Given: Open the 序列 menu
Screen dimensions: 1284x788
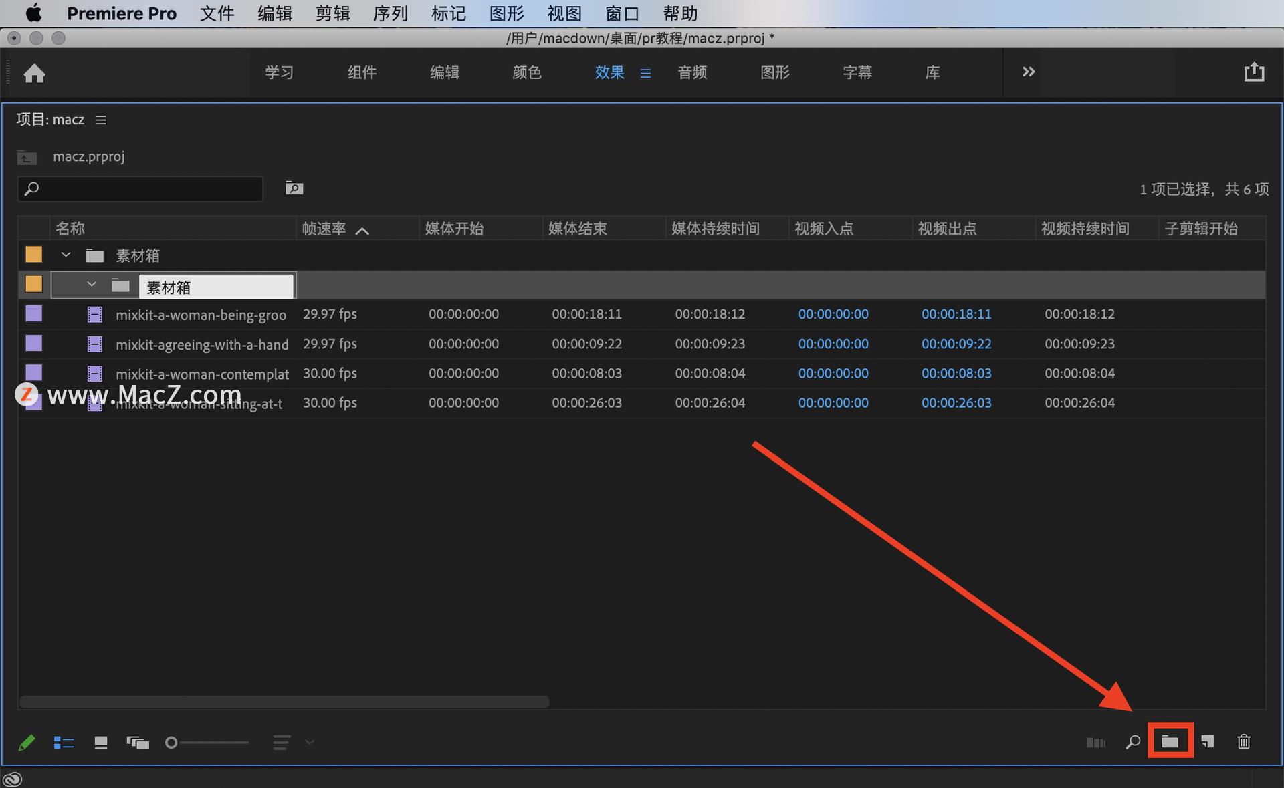Looking at the screenshot, I should pyautogui.click(x=390, y=13).
